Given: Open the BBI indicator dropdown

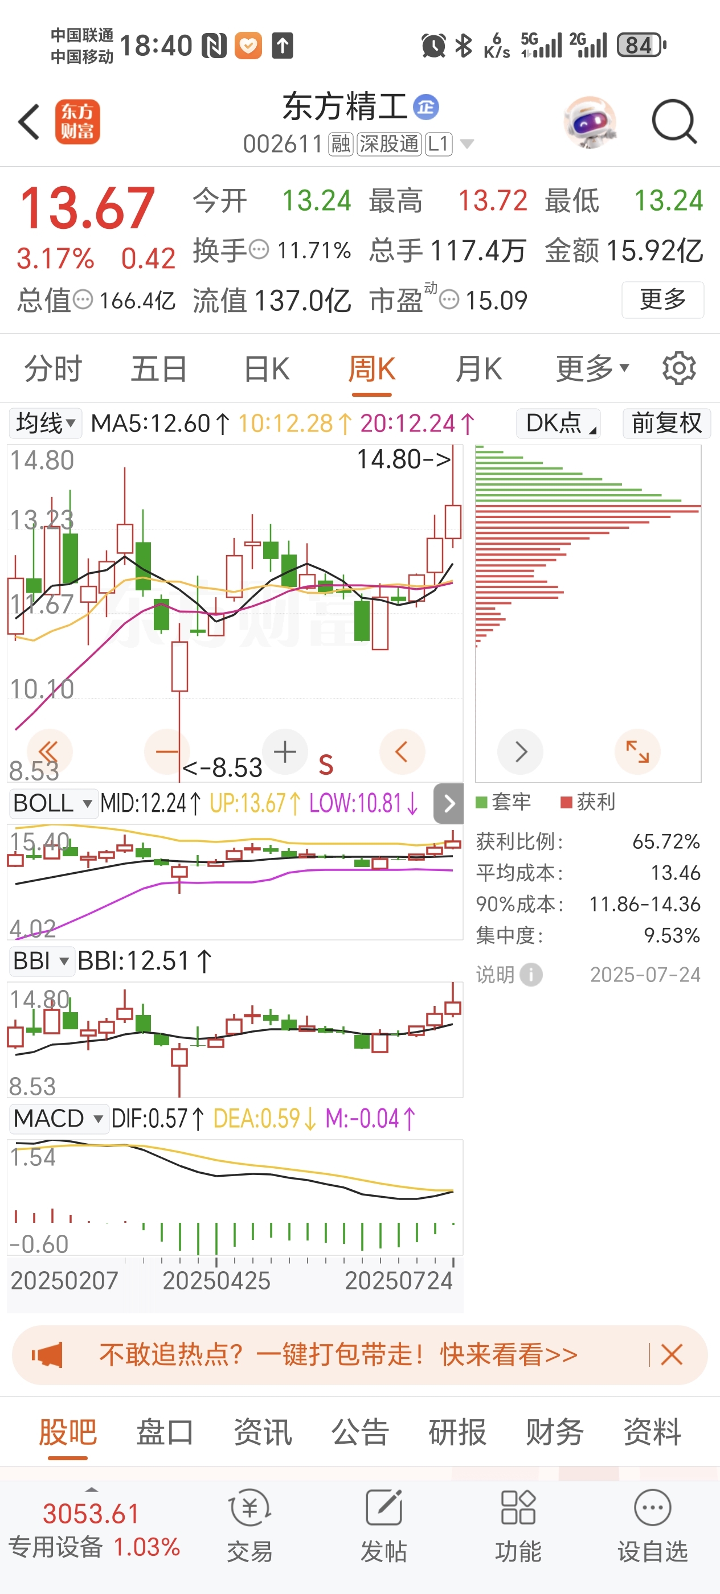Looking at the screenshot, I should tap(42, 961).
